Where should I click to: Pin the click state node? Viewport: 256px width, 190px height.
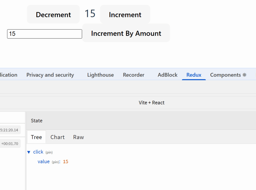pos(49,152)
